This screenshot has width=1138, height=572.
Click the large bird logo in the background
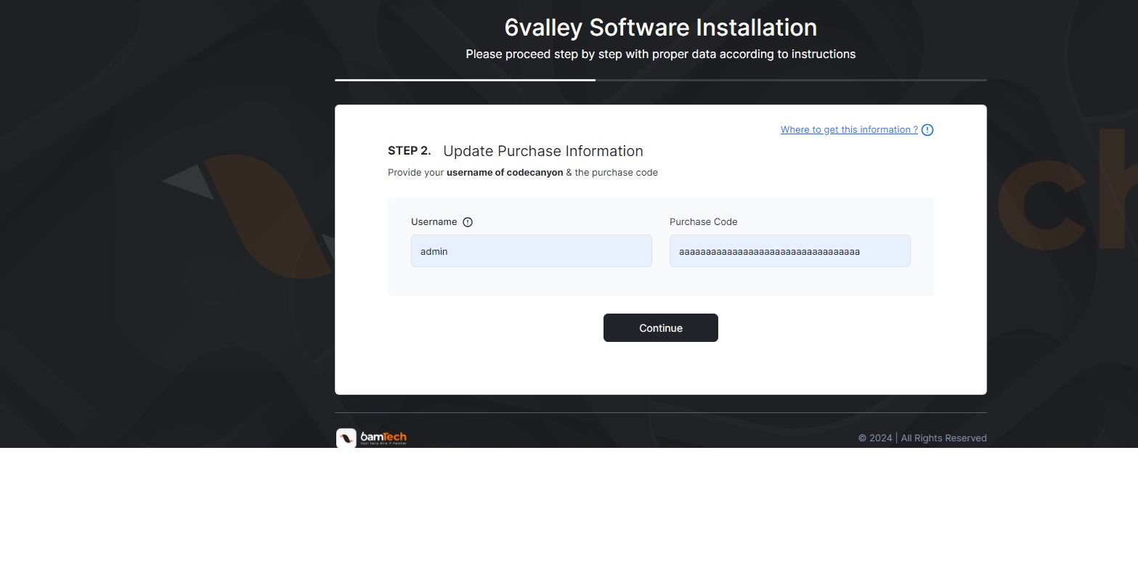pyautogui.click(x=247, y=216)
